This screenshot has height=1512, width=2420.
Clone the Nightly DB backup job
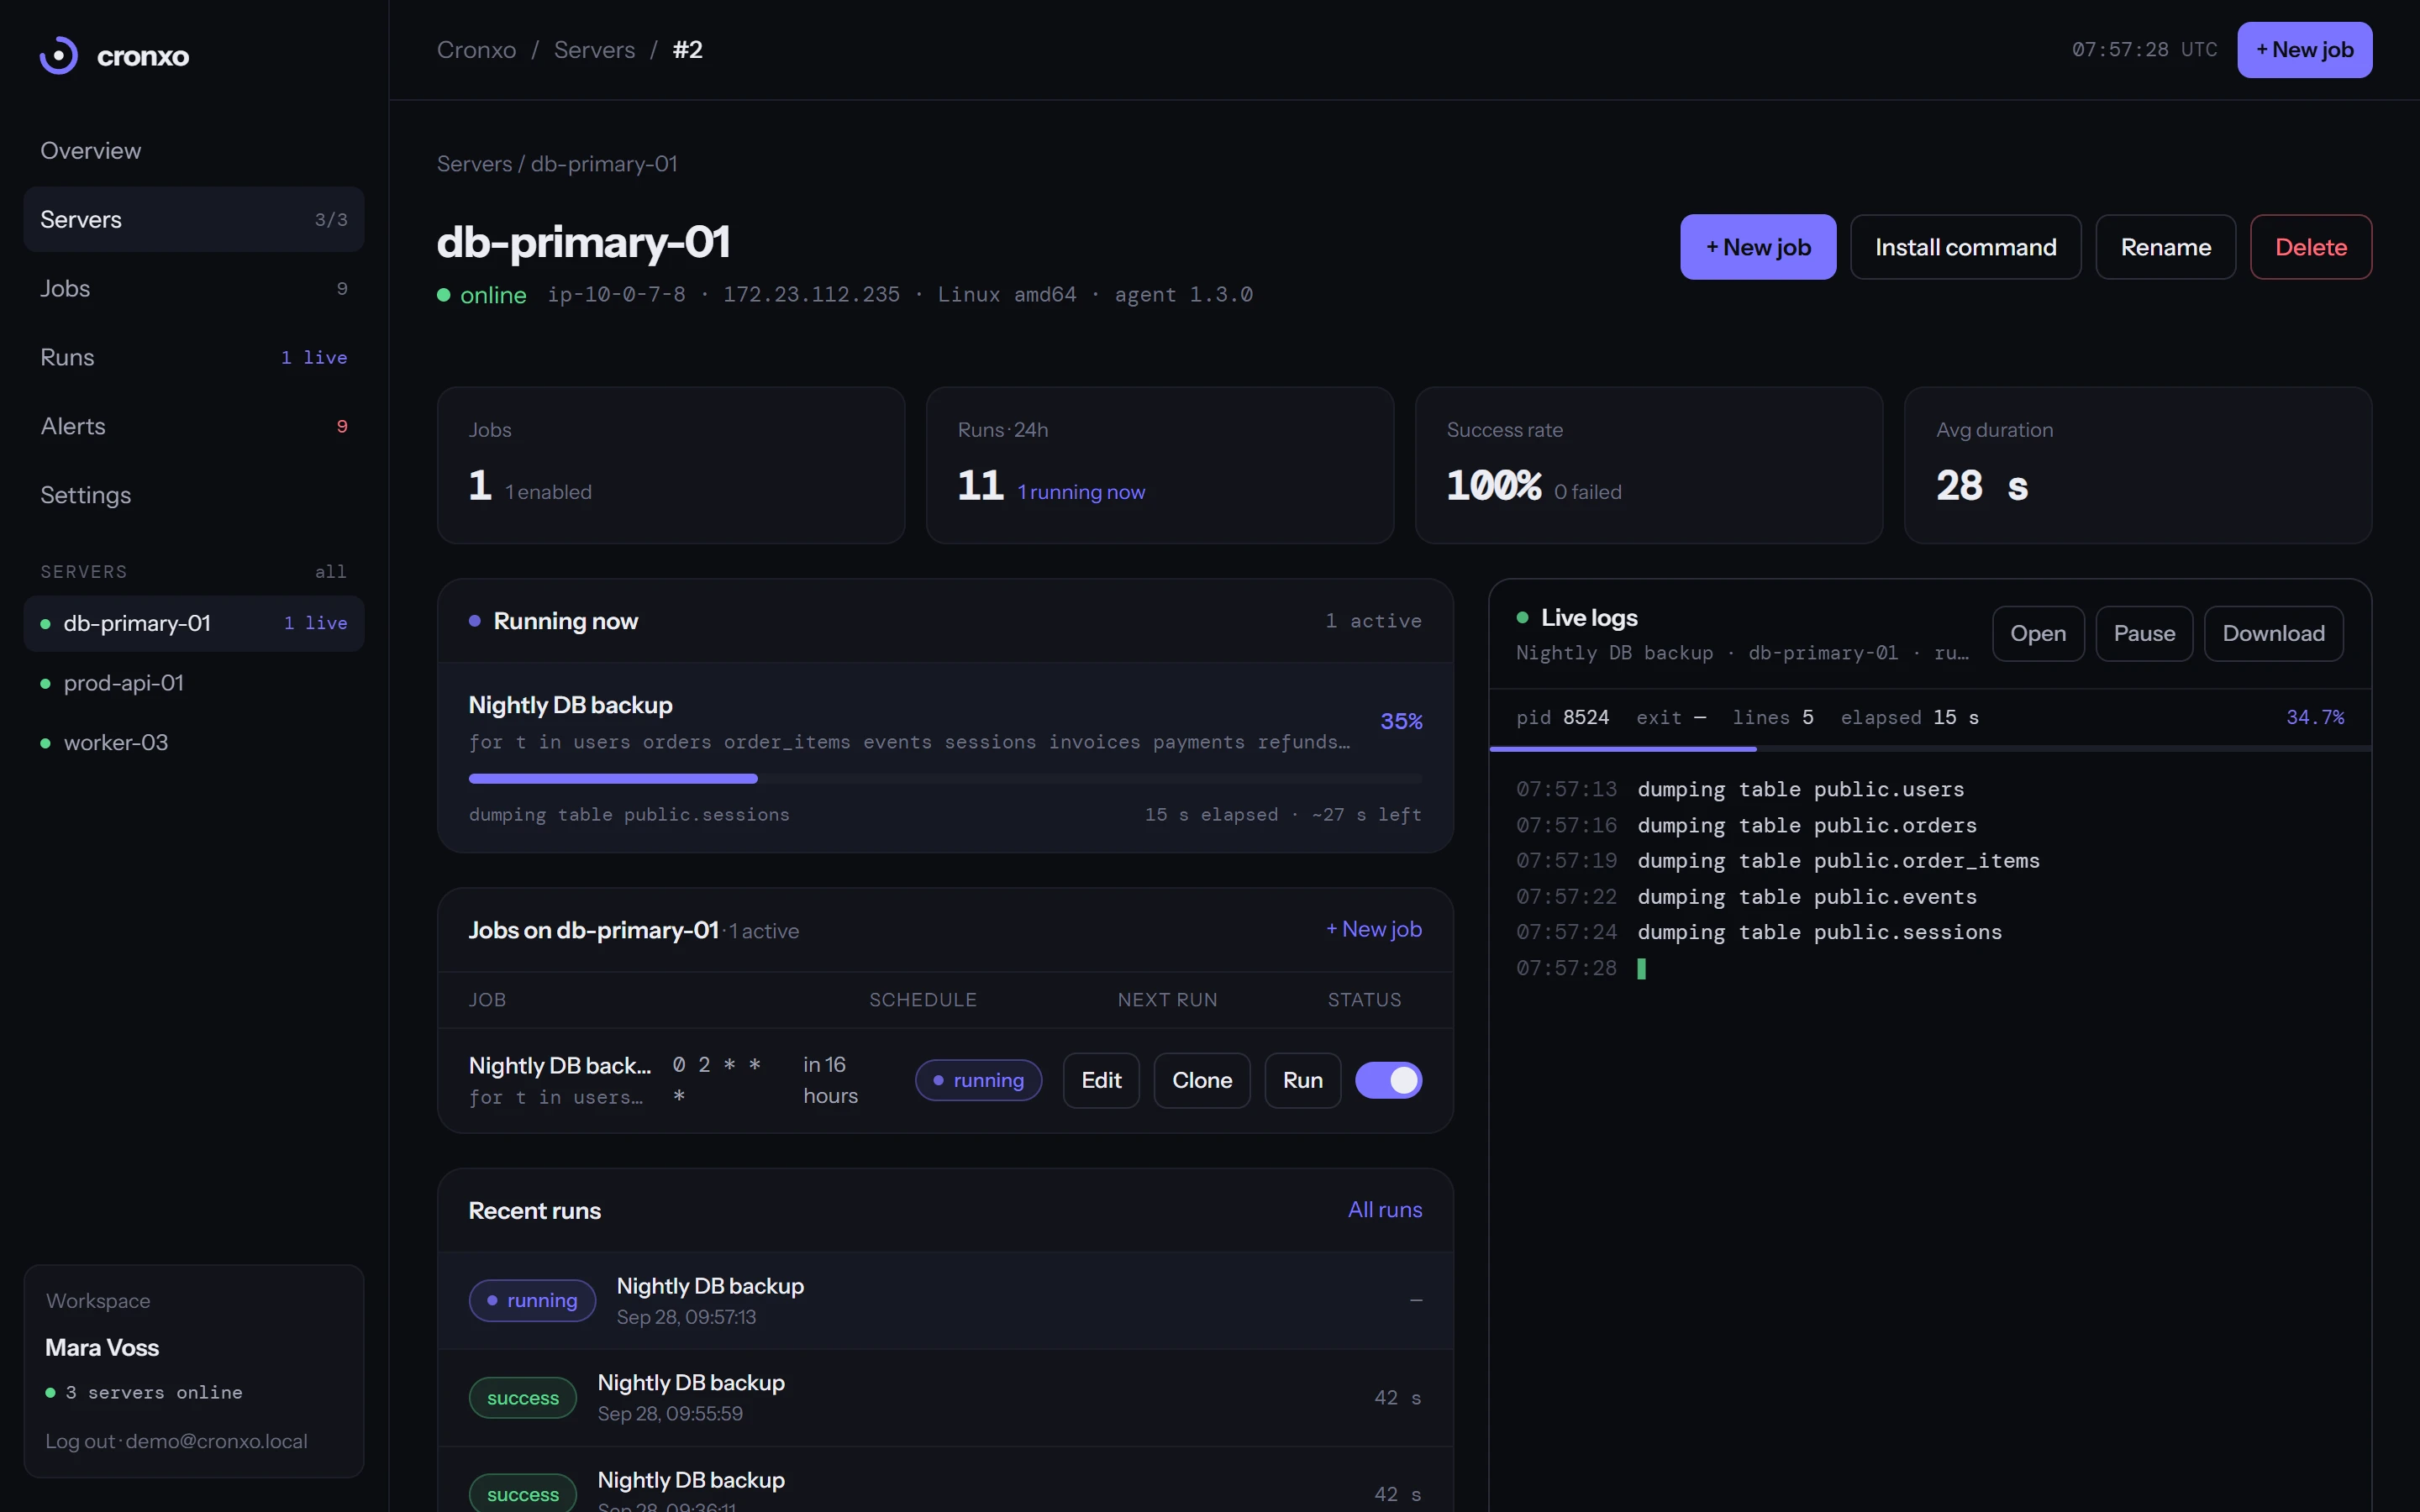[1202, 1080]
